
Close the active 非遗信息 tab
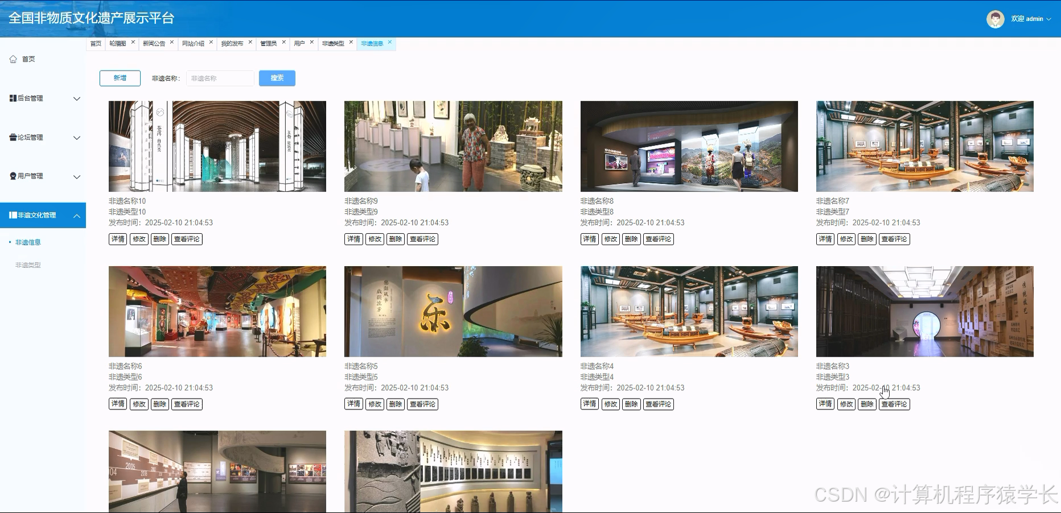coord(390,42)
